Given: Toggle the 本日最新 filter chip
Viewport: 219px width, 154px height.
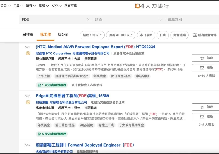Looking at the screenshot, I should point(146,35).
